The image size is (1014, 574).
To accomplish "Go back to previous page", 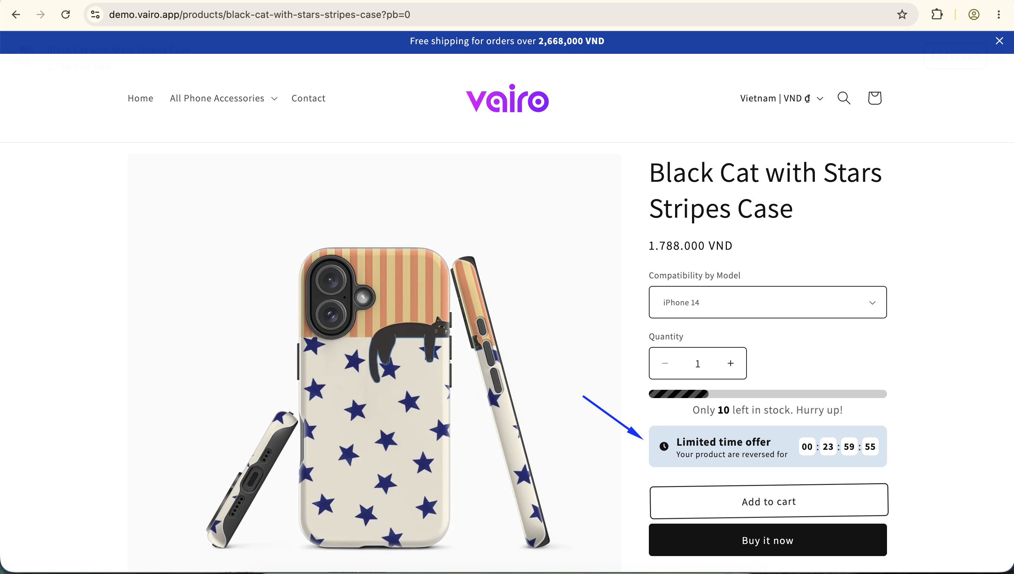I will pos(16,14).
